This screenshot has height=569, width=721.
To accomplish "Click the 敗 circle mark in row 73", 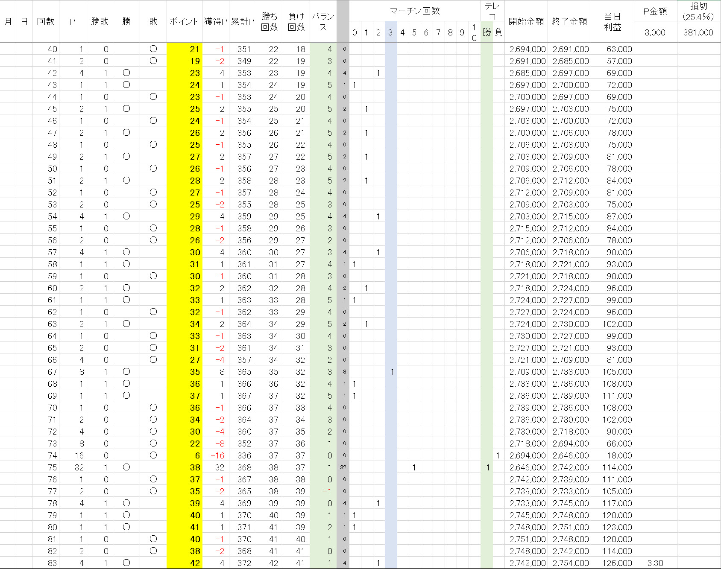I will [153, 444].
